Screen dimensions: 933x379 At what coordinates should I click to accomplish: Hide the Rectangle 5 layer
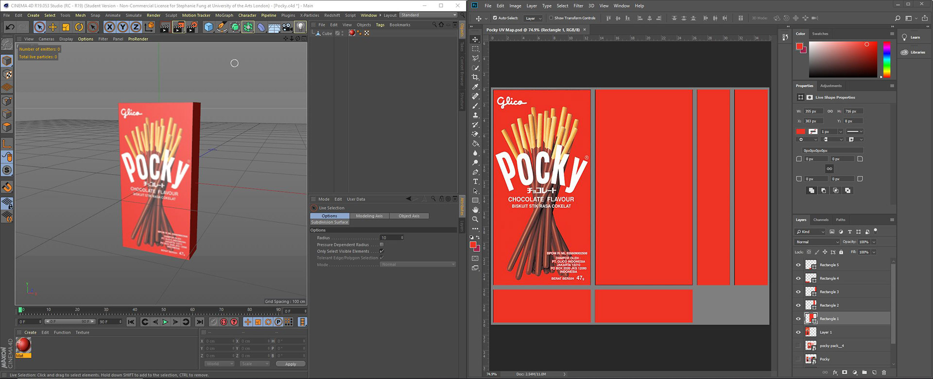[x=798, y=265]
